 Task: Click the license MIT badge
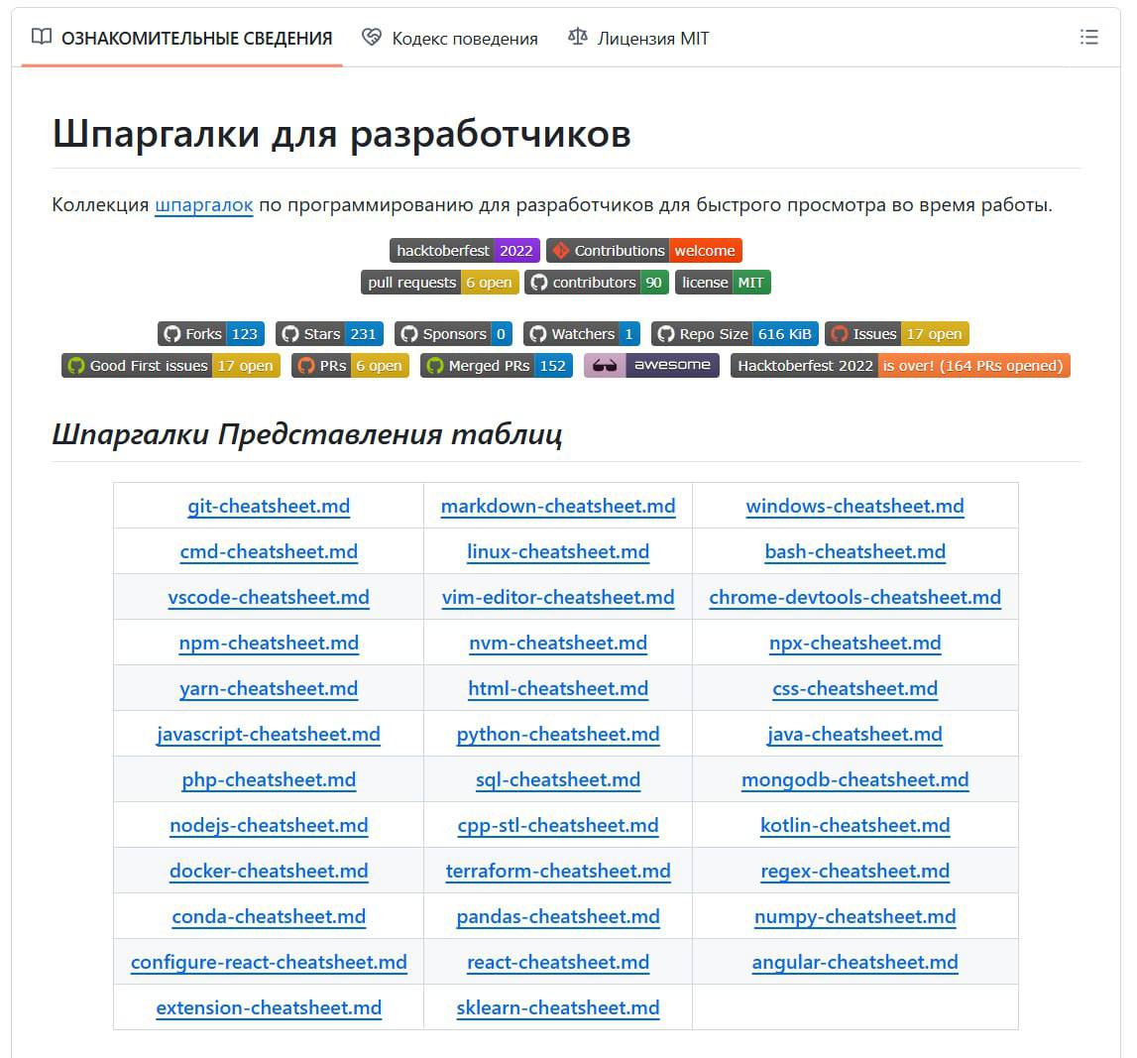[x=723, y=283]
